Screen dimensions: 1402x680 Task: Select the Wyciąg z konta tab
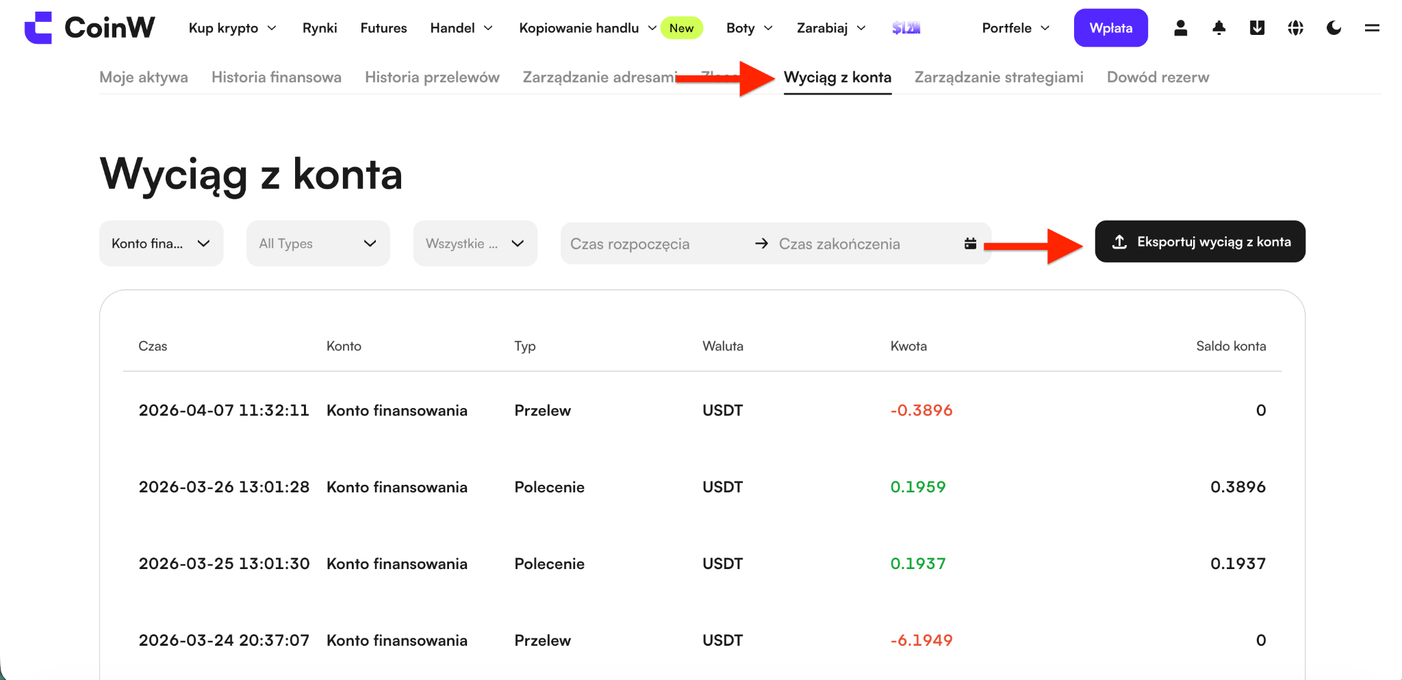837,77
